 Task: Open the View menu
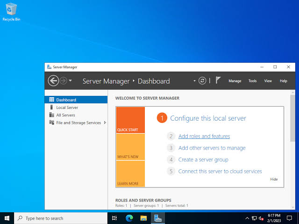268,81
